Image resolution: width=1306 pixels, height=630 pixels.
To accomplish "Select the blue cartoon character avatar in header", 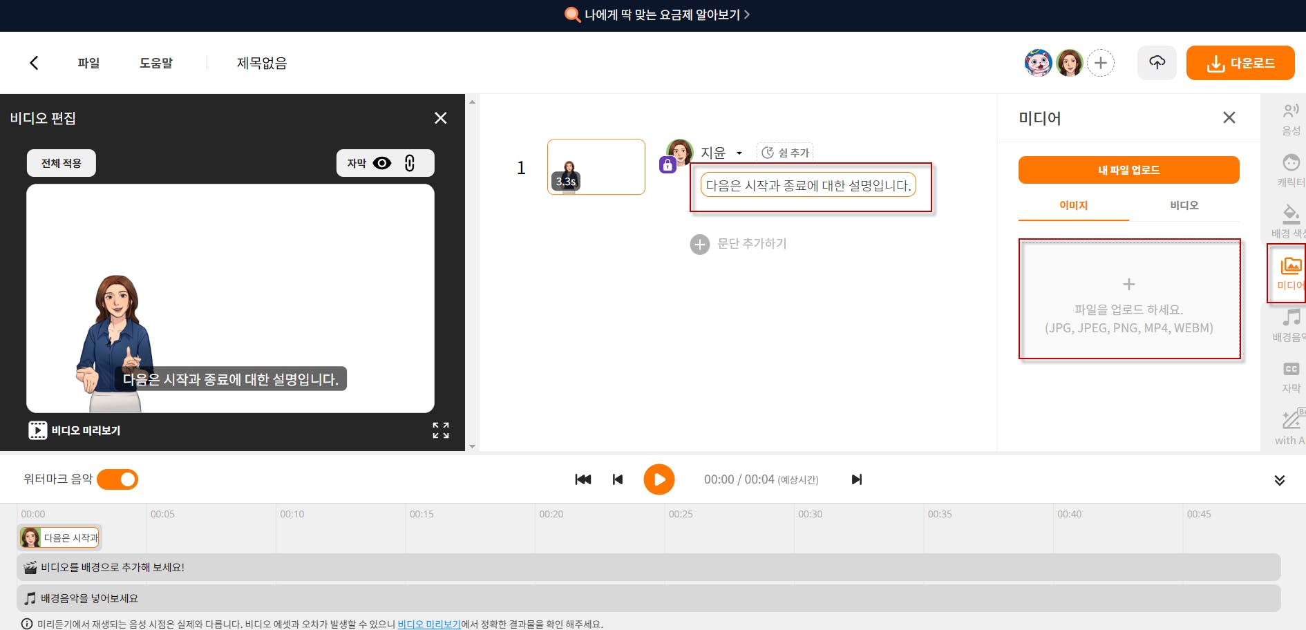I will tap(1038, 63).
